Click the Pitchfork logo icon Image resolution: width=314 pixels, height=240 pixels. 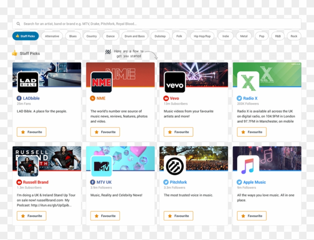pos(175,166)
